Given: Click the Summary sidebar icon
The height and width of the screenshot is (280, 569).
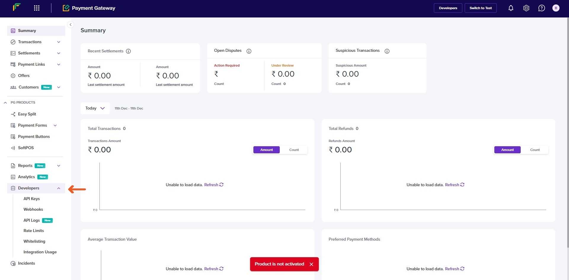Looking at the screenshot, I should click(13, 30).
